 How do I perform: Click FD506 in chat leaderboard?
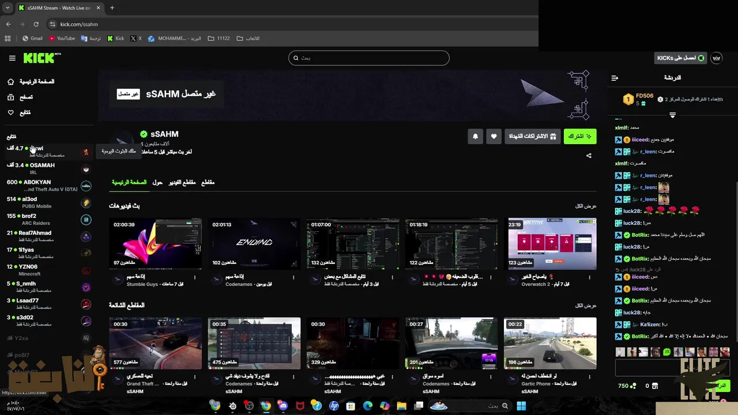[645, 96]
